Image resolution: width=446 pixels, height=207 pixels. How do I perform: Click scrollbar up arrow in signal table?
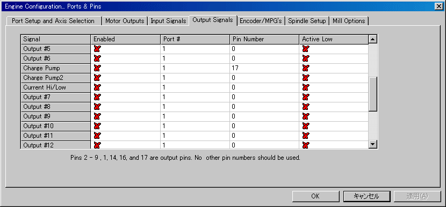(x=372, y=39)
